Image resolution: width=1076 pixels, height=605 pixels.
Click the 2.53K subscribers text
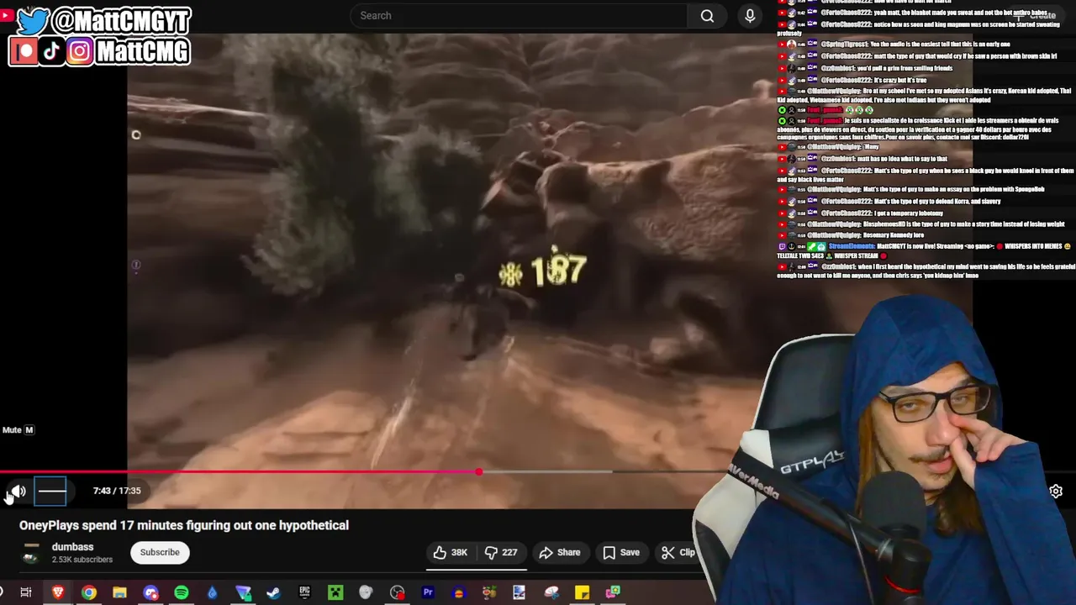tap(82, 560)
